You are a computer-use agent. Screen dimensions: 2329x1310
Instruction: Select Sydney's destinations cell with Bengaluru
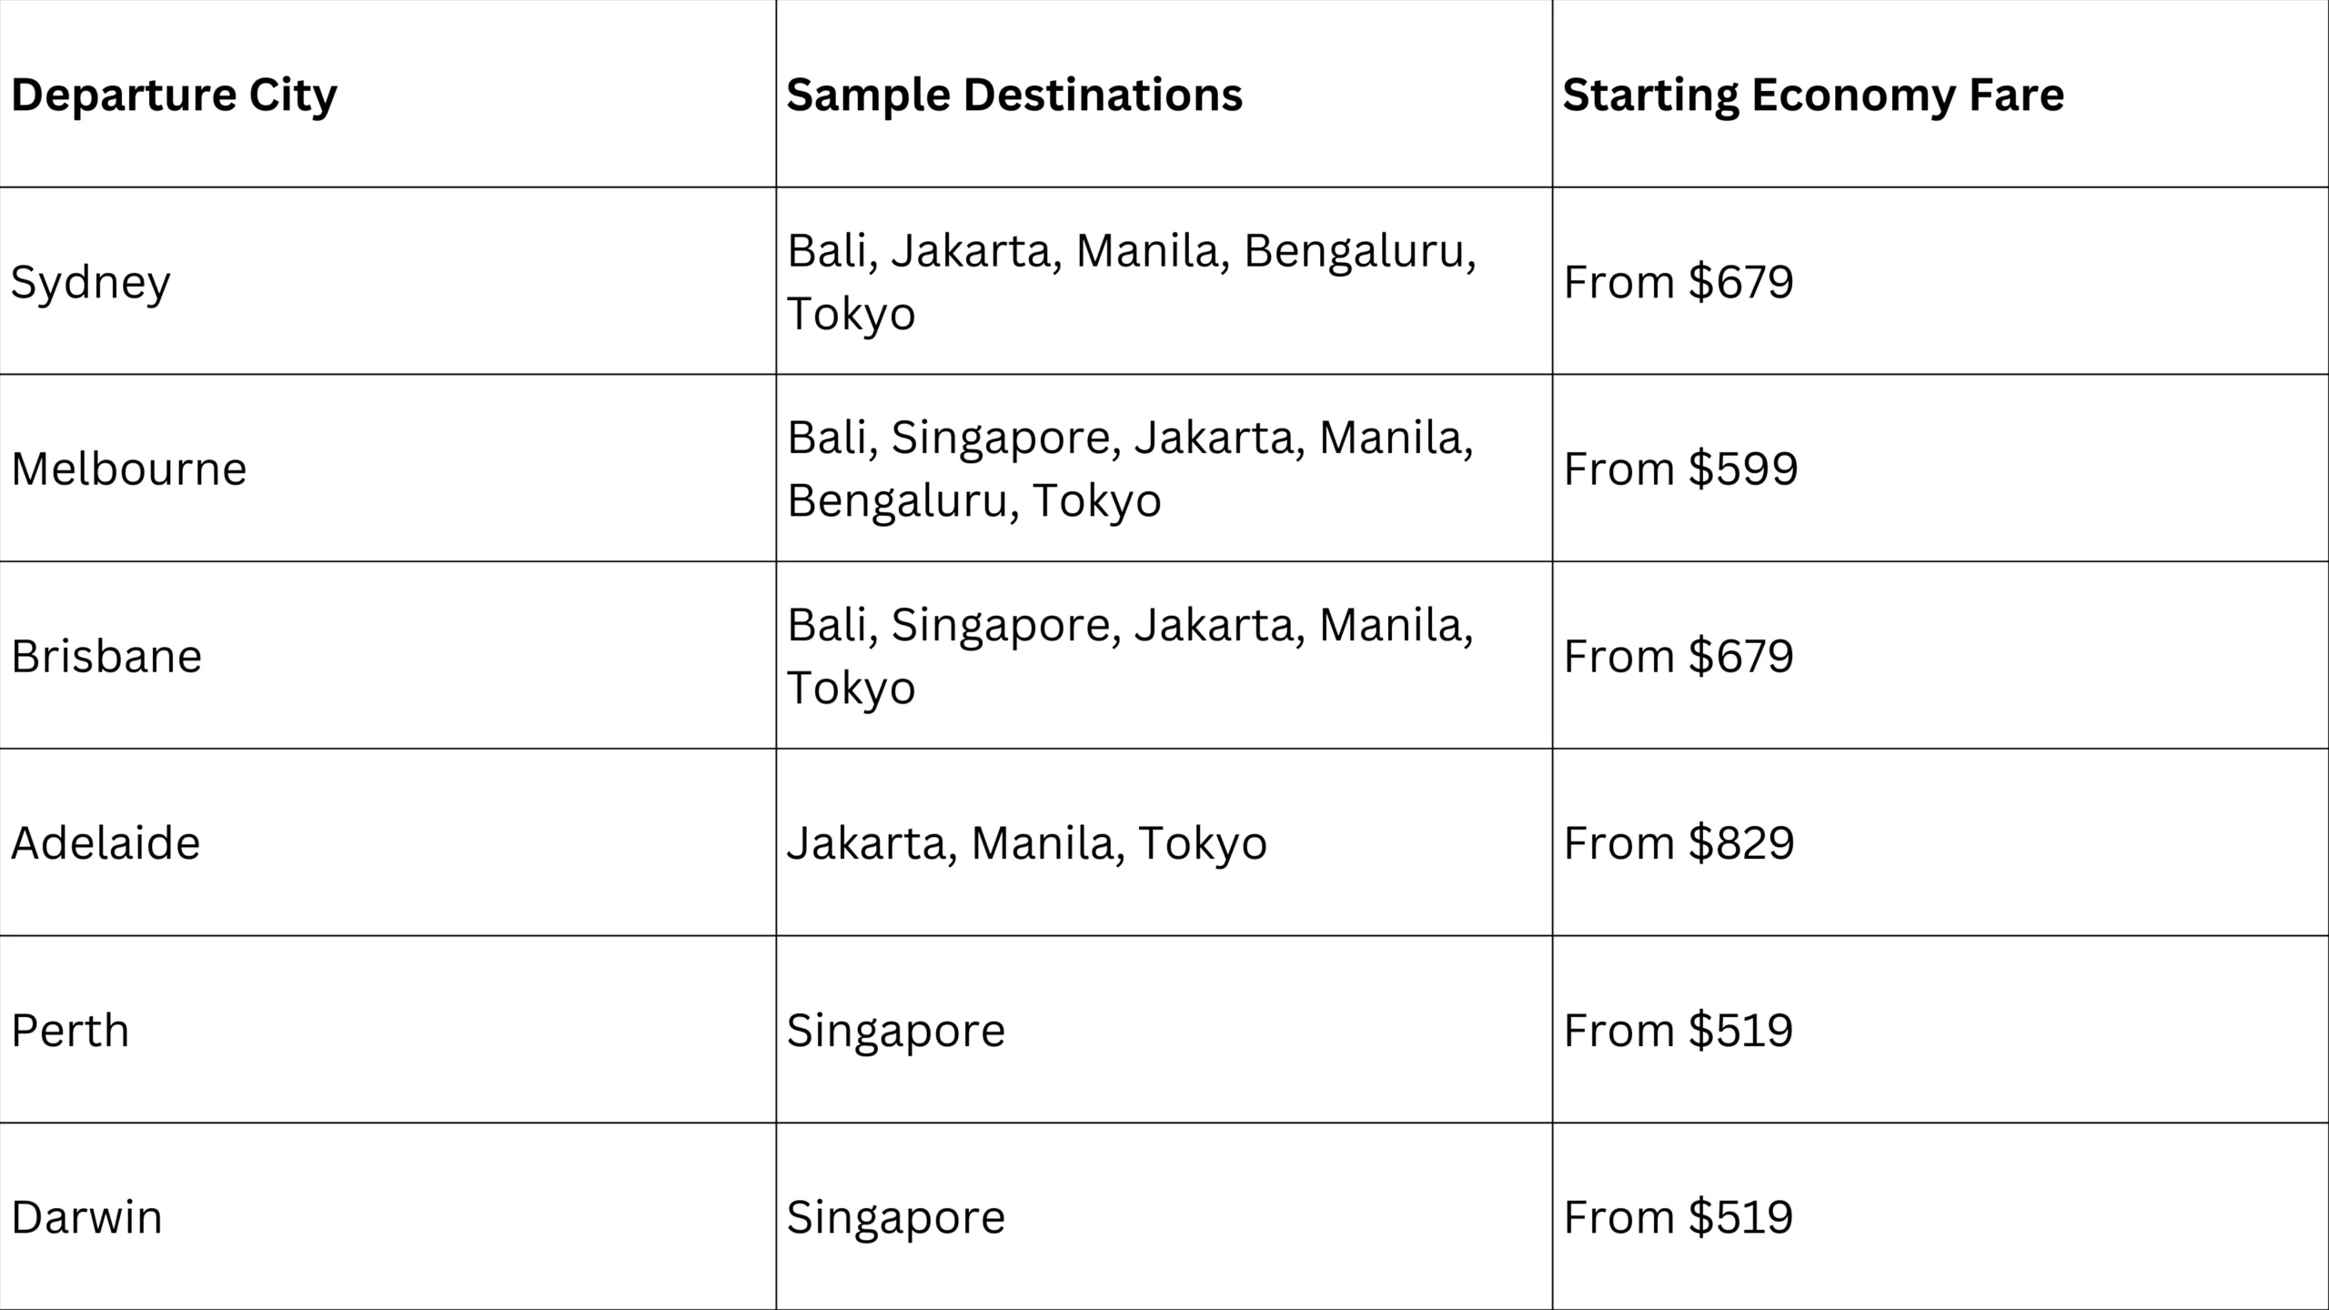[1164, 281]
